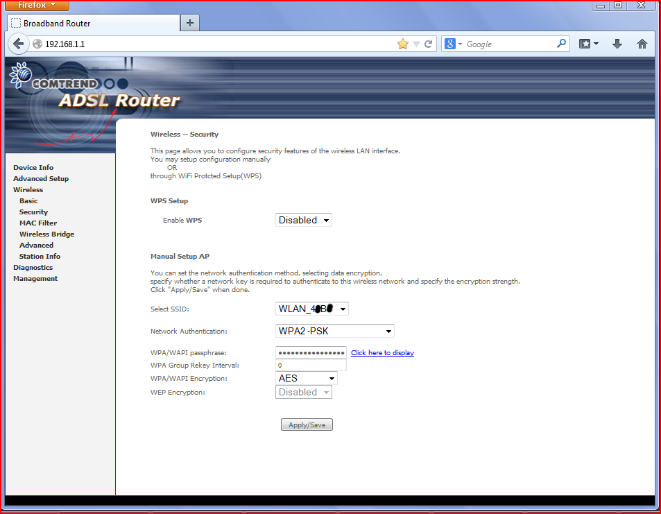
Task: Open the Network Authentication dropdown
Action: point(335,331)
